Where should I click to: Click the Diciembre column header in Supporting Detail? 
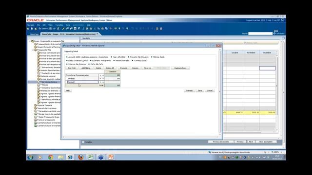113,71
